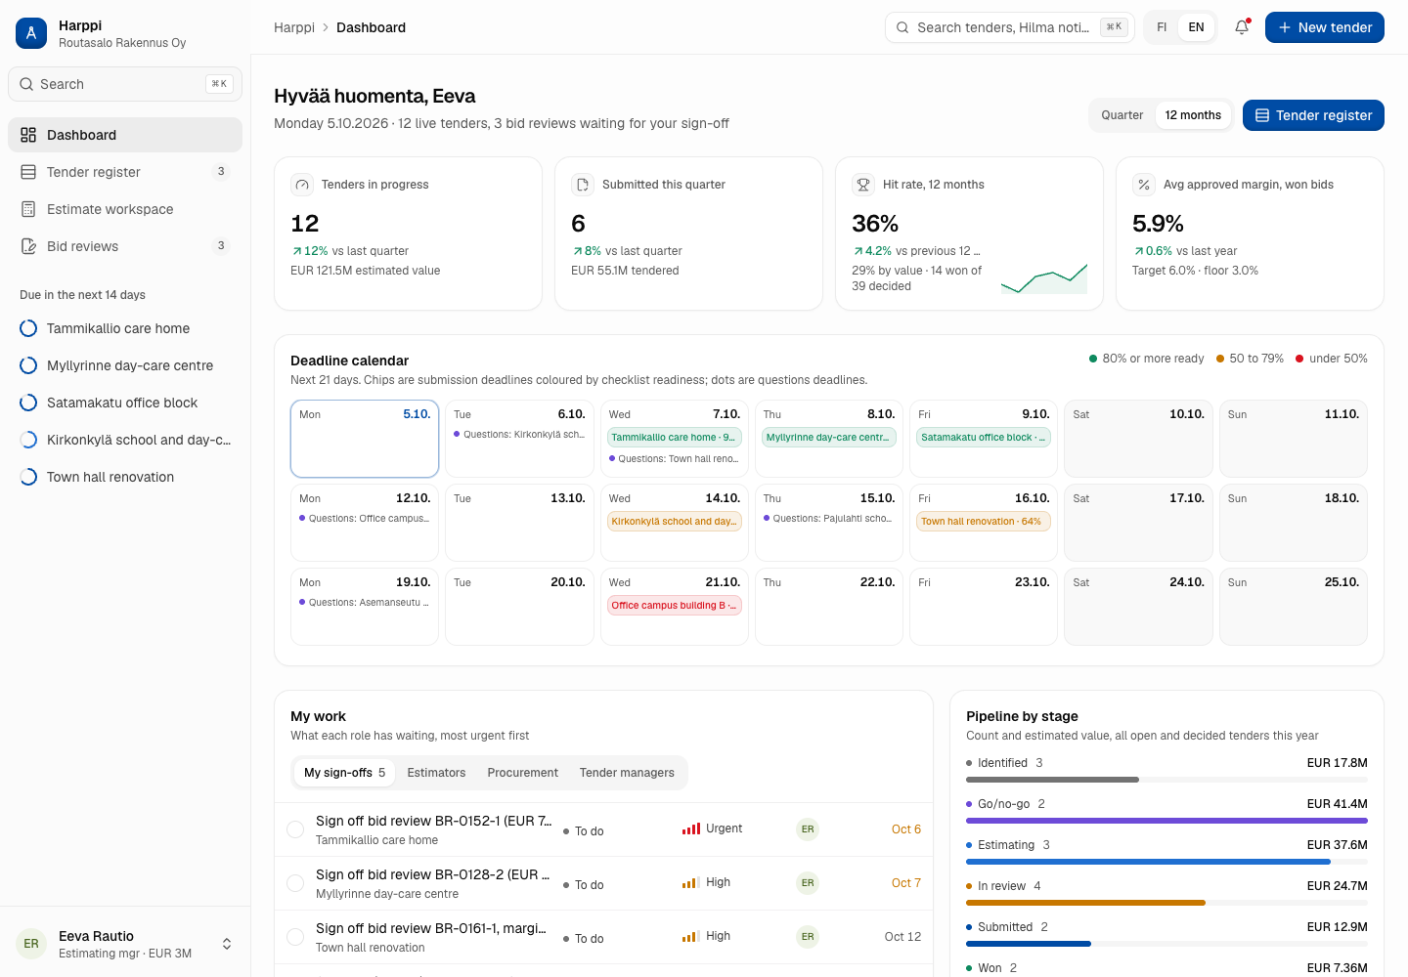Screen dimensions: 1408x977
Task: Click the Submitted pipeline stage label
Action: pyautogui.click(x=1005, y=927)
